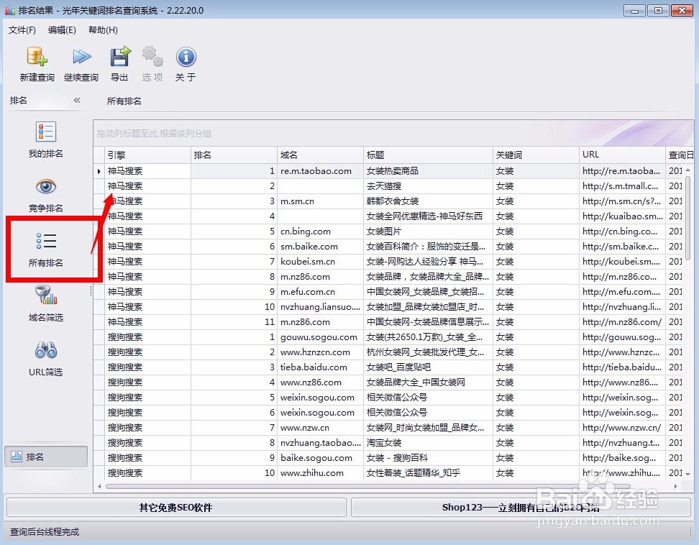This screenshot has height=545, width=699.
Task: Select the cn.bing.com domain cell
Action: point(320,232)
